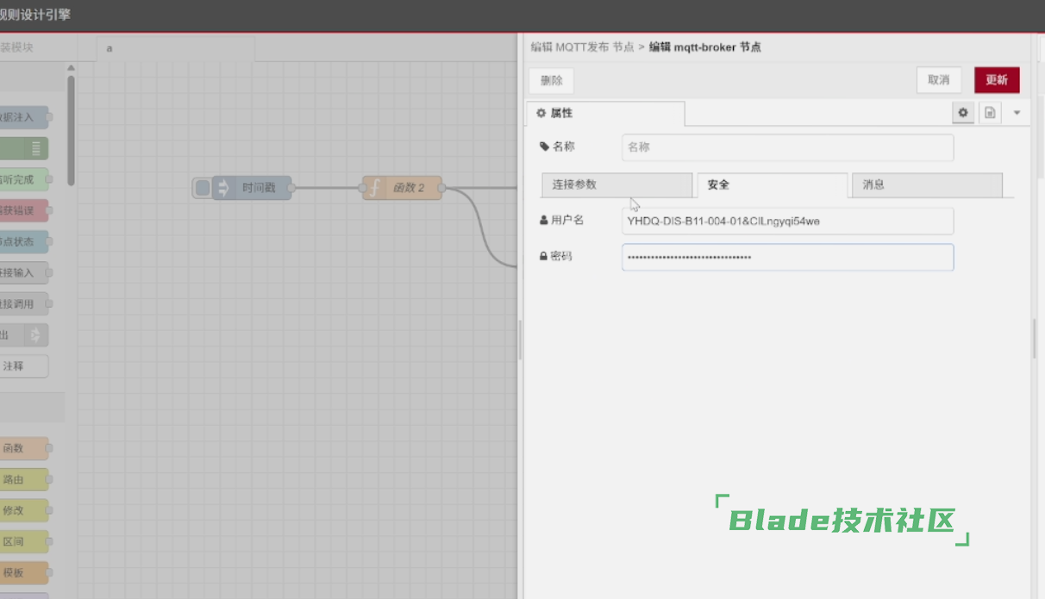The width and height of the screenshot is (1045, 599).
Task: Click the 取消 cancel button
Action: [x=938, y=80]
